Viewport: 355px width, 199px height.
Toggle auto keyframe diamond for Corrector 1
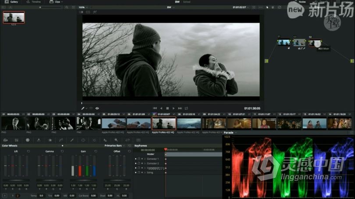(x=142, y=159)
